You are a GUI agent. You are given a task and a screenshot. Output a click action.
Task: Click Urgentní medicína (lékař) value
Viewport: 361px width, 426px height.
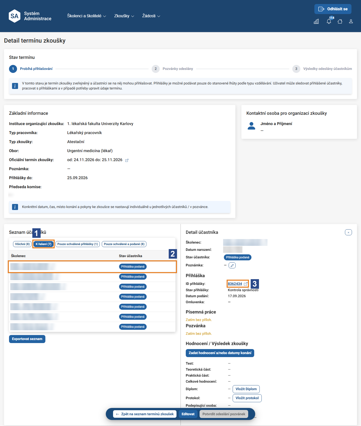click(x=90, y=151)
